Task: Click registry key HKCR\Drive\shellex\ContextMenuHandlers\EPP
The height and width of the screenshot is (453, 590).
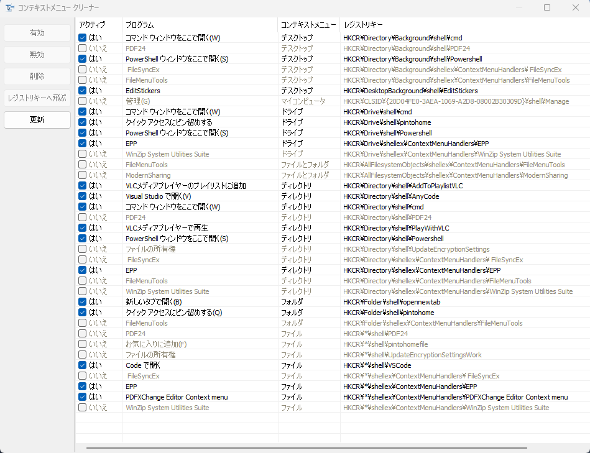Action: 416,143
